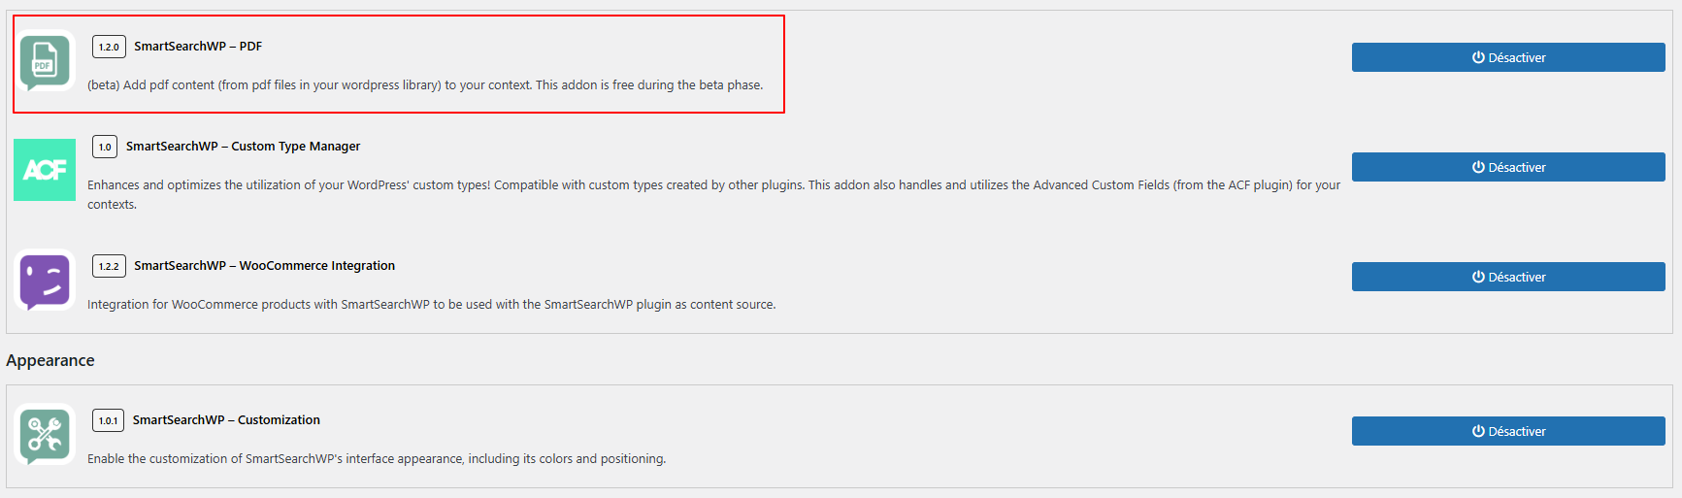Screen dimensions: 1682x498
Task: Select the SmartSearchWP – Custom Type Manager title
Action: tap(243, 147)
